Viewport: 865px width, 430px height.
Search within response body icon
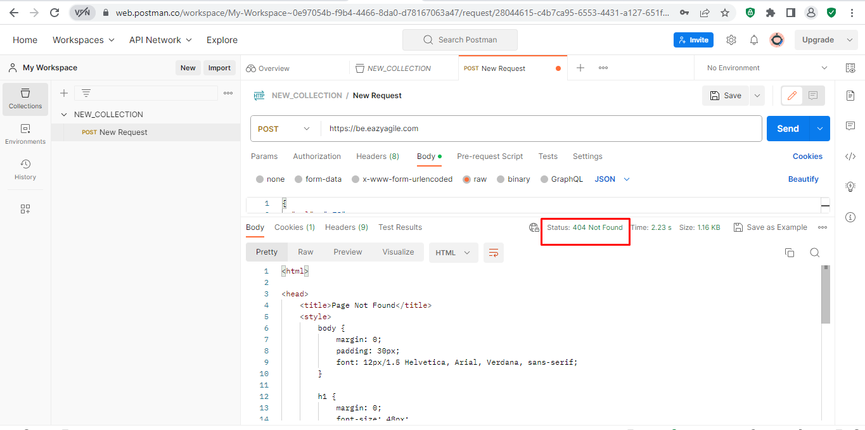tap(815, 253)
